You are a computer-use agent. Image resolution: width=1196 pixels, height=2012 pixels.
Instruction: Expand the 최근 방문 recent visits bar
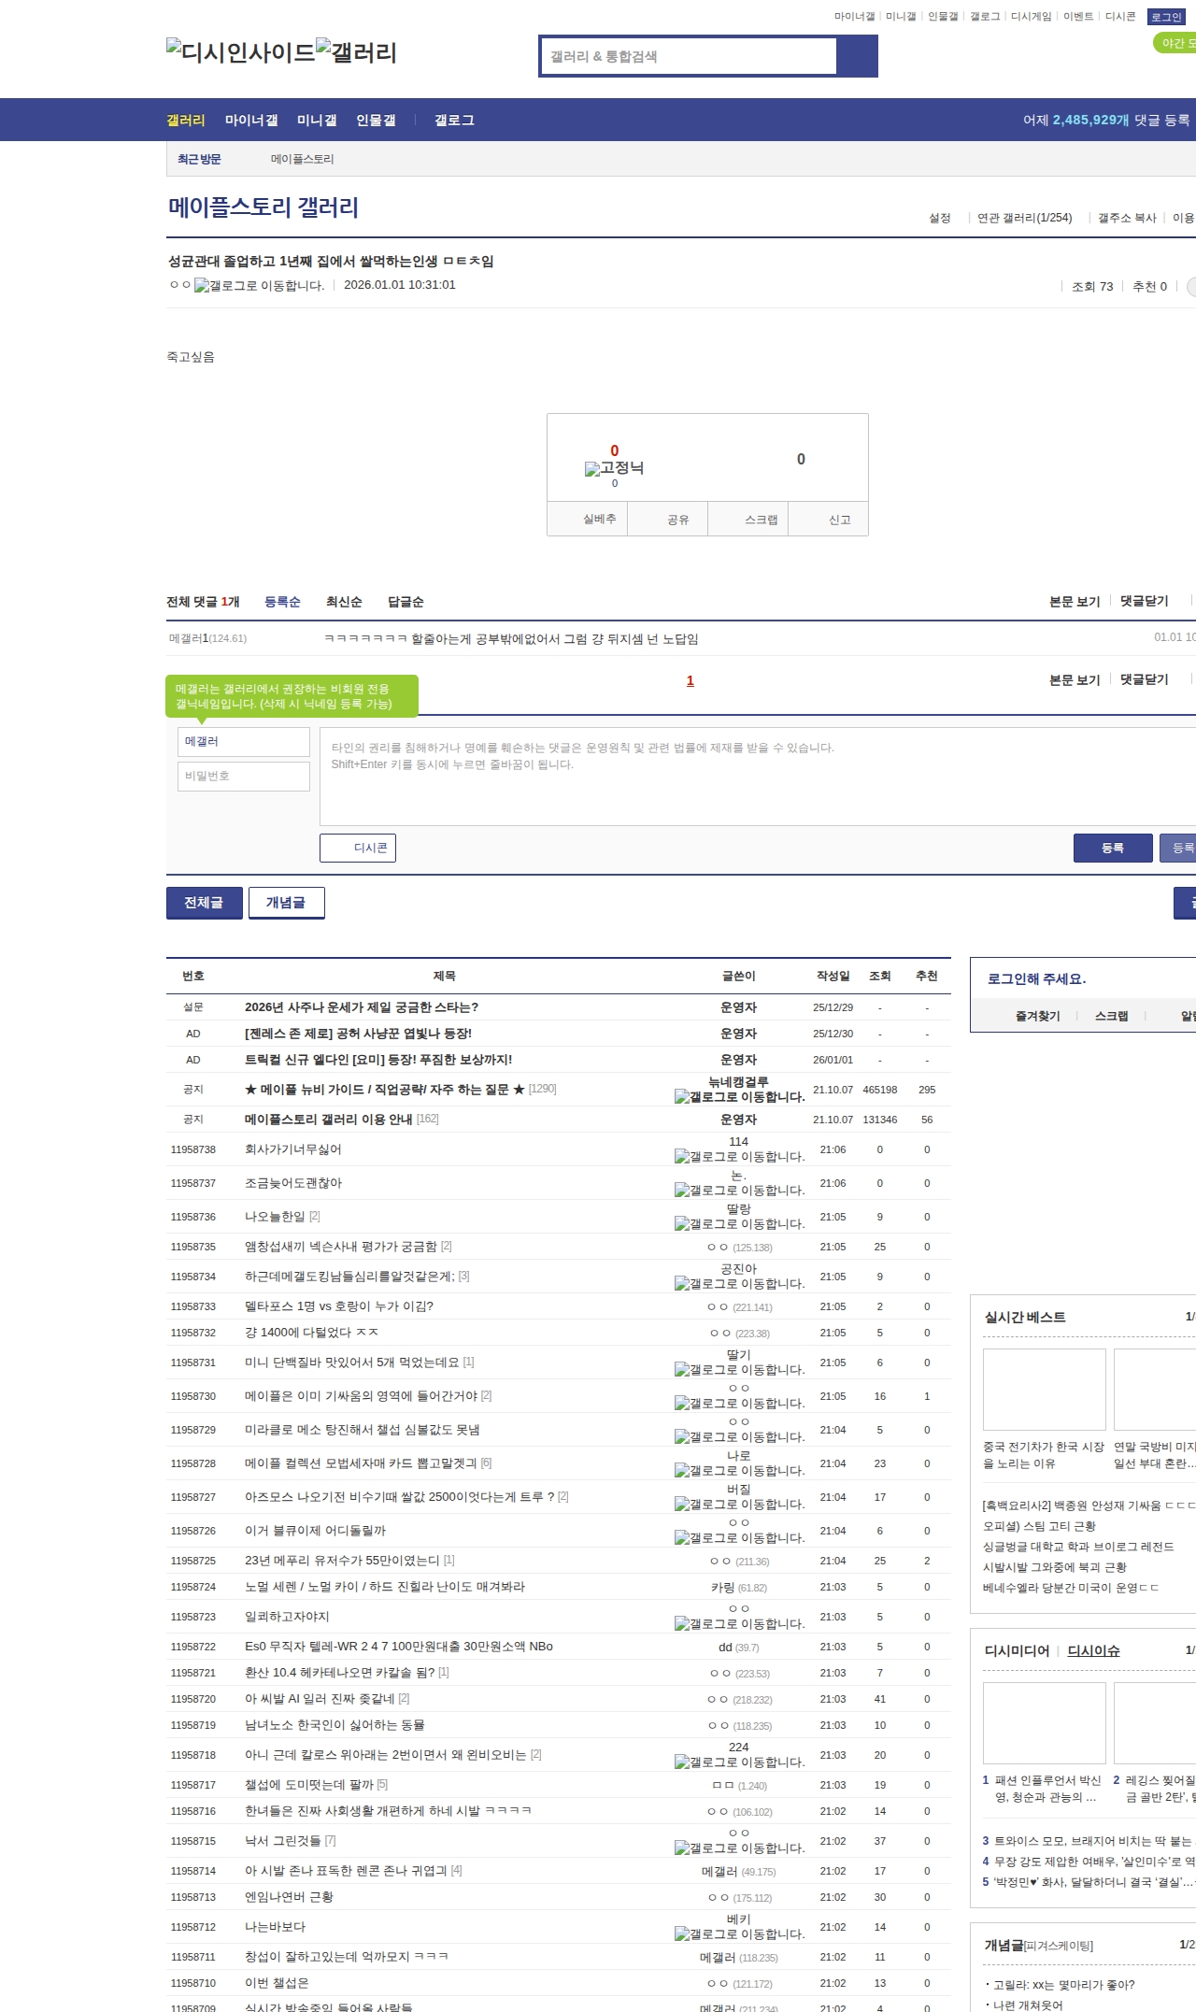click(199, 160)
